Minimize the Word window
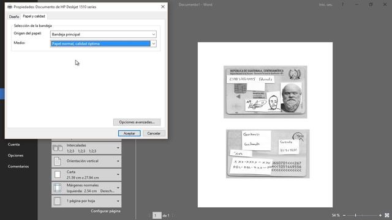The height and width of the screenshot is (220, 392). (356, 4)
